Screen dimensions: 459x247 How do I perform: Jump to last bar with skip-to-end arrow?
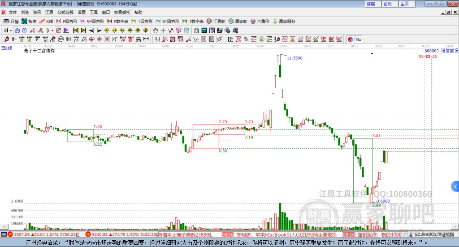pyautogui.click(x=83, y=30)
